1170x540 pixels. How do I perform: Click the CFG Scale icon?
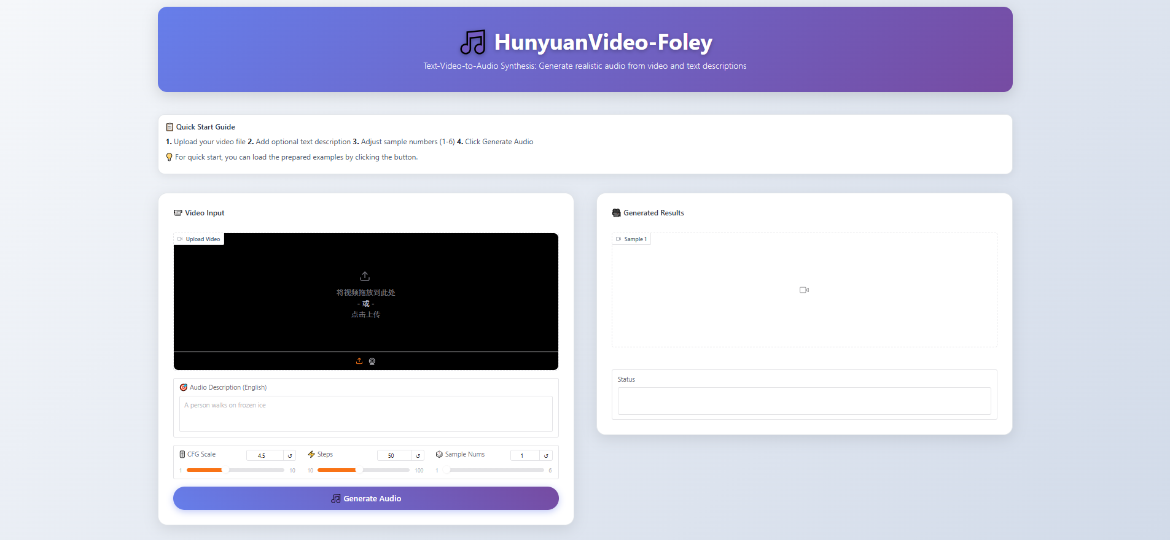182,454
